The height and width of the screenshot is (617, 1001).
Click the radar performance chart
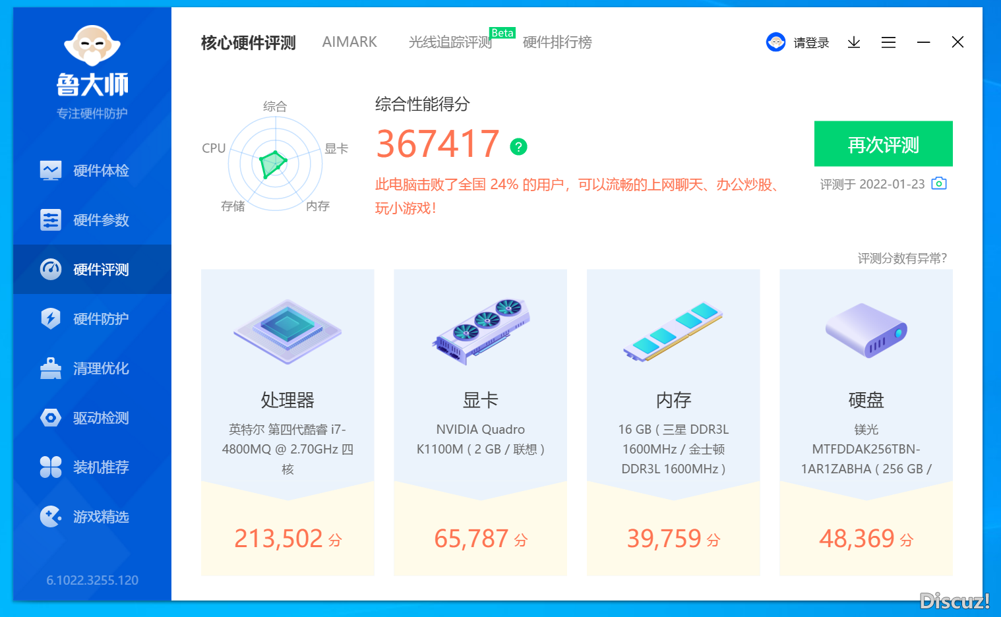[275, 163]
